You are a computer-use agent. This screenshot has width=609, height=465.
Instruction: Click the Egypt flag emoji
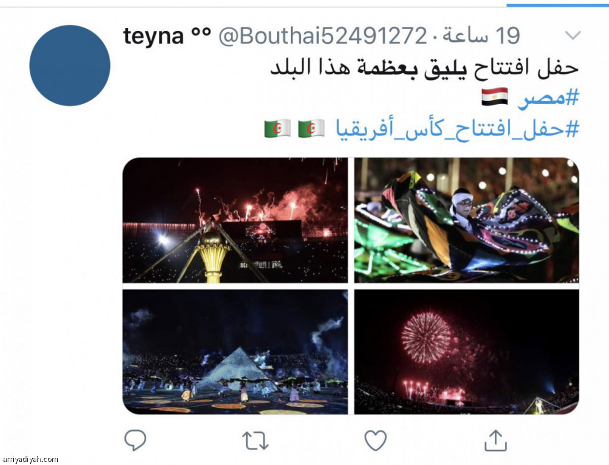click(494, 97)
